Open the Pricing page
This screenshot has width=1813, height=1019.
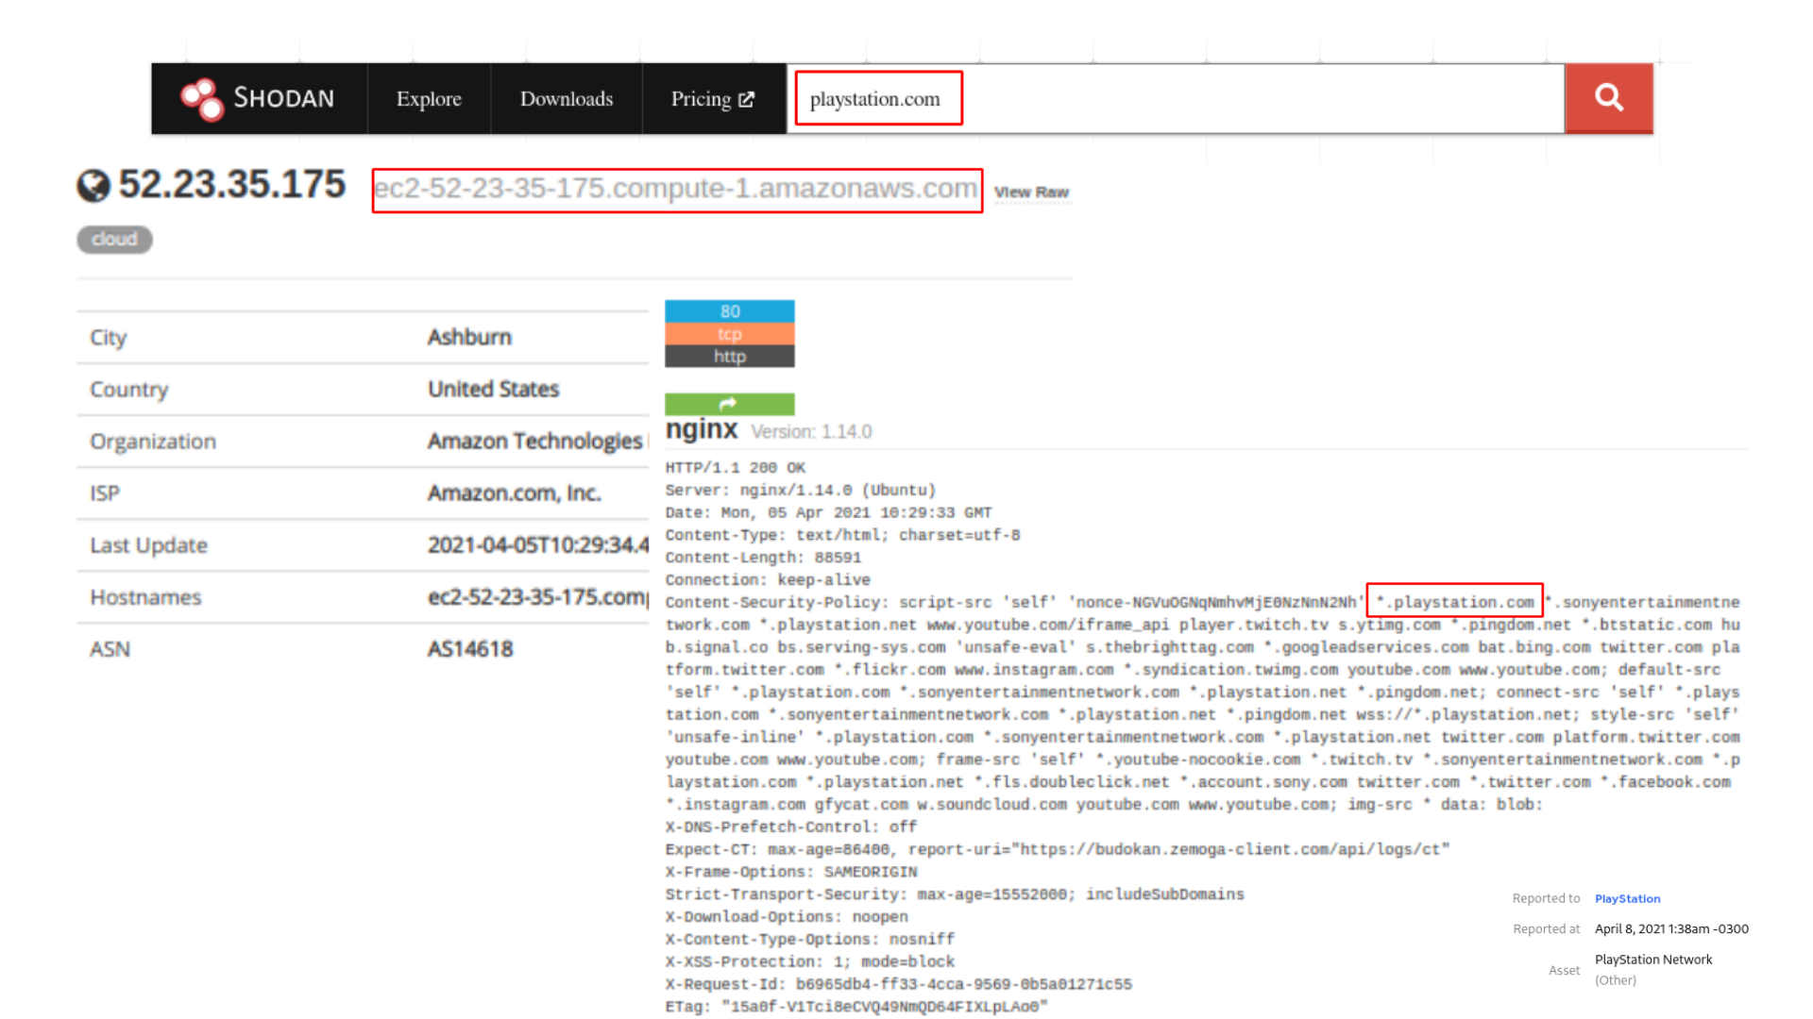click(701, 98)
